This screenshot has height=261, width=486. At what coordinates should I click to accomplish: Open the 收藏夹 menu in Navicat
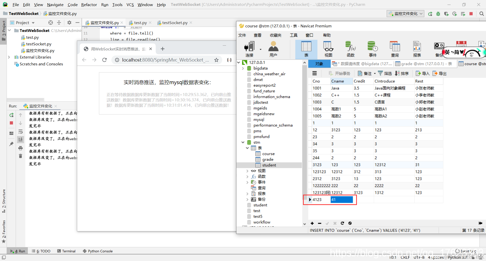point(276,35)
